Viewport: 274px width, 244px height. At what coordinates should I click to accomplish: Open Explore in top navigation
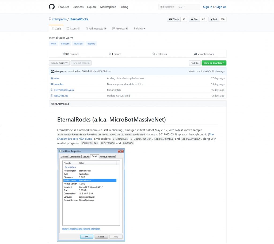(x=92, y=7)
